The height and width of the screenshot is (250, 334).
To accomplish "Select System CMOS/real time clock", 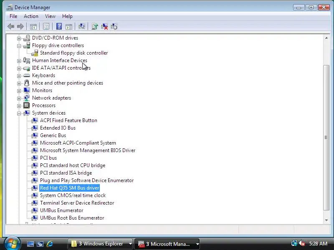I will pyautogui.click(x=73, y=195).
